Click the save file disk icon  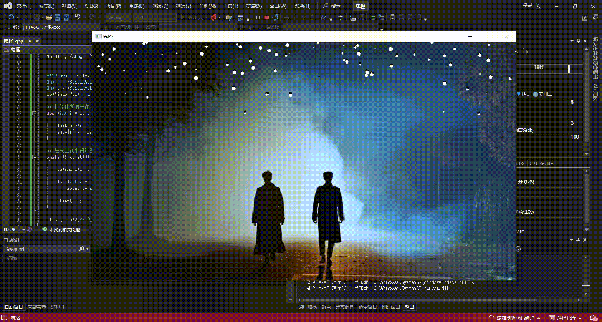[58, 17]
